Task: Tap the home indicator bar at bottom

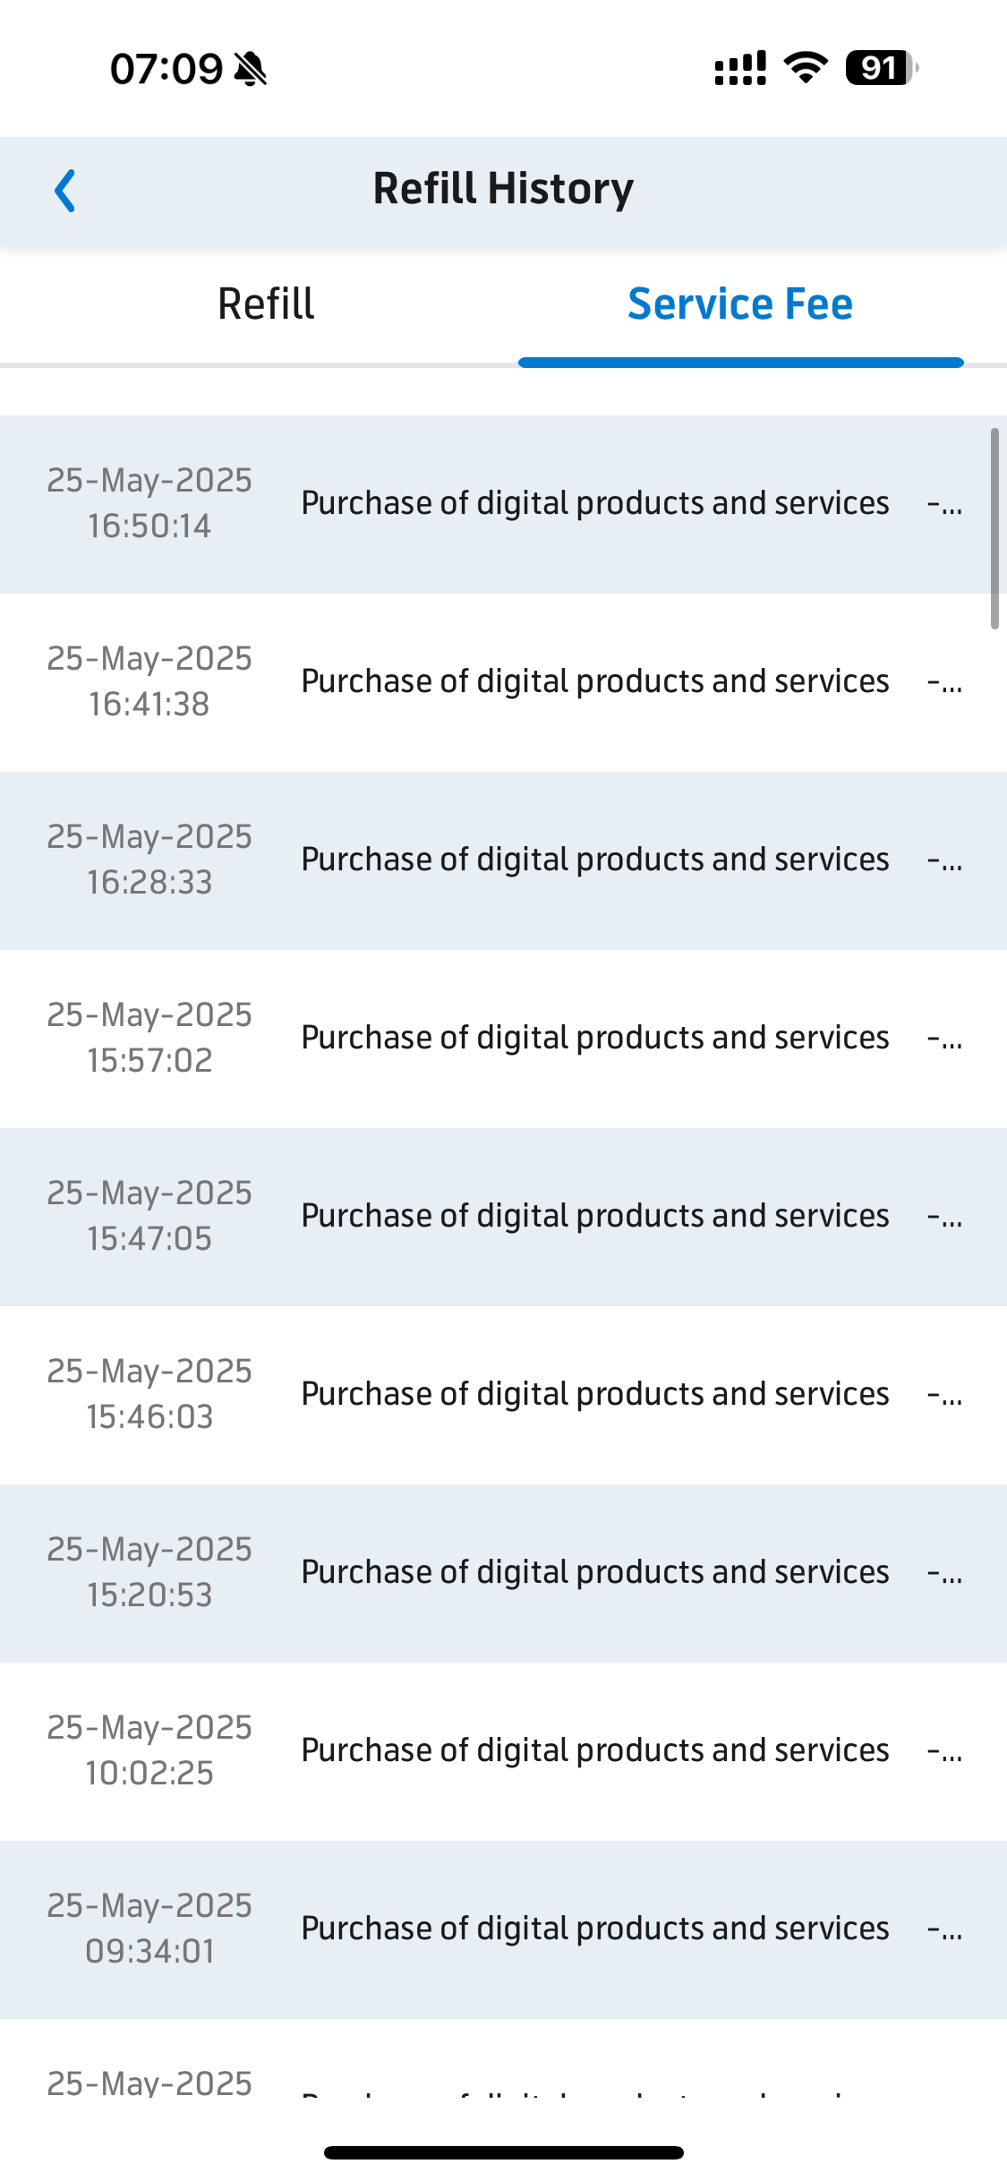Action: coord(504,2152)
